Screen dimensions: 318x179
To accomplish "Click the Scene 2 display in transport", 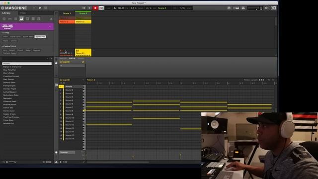I will pos(162,8).
